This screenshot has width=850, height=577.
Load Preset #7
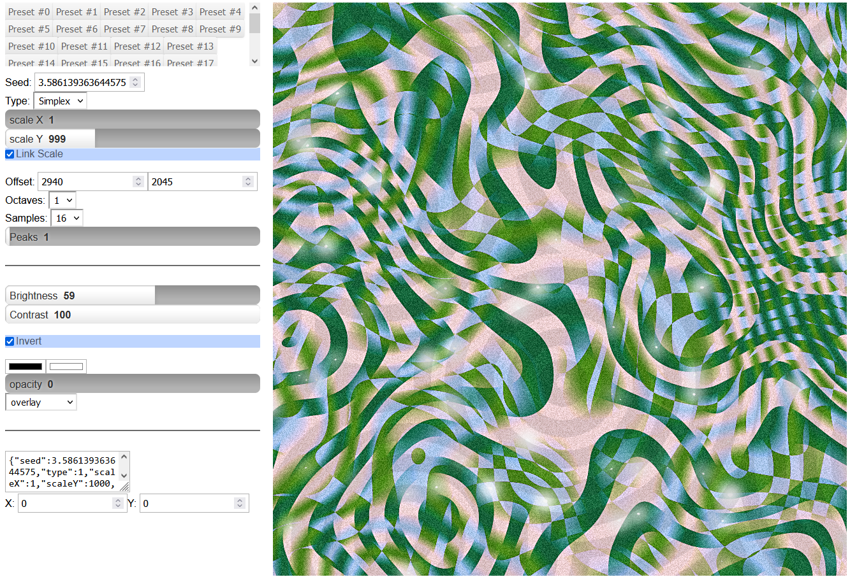[124, 29]
